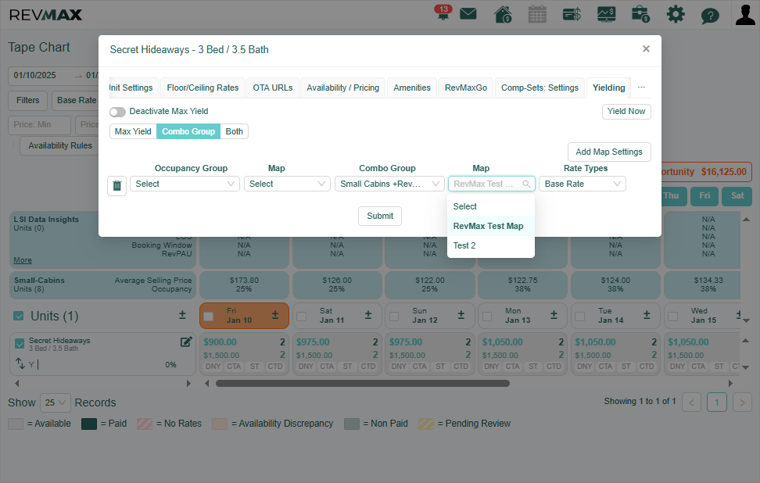This screenshot has height=483, width=760.
Task: Click Add Map Settings button
Action: point(609,152)
